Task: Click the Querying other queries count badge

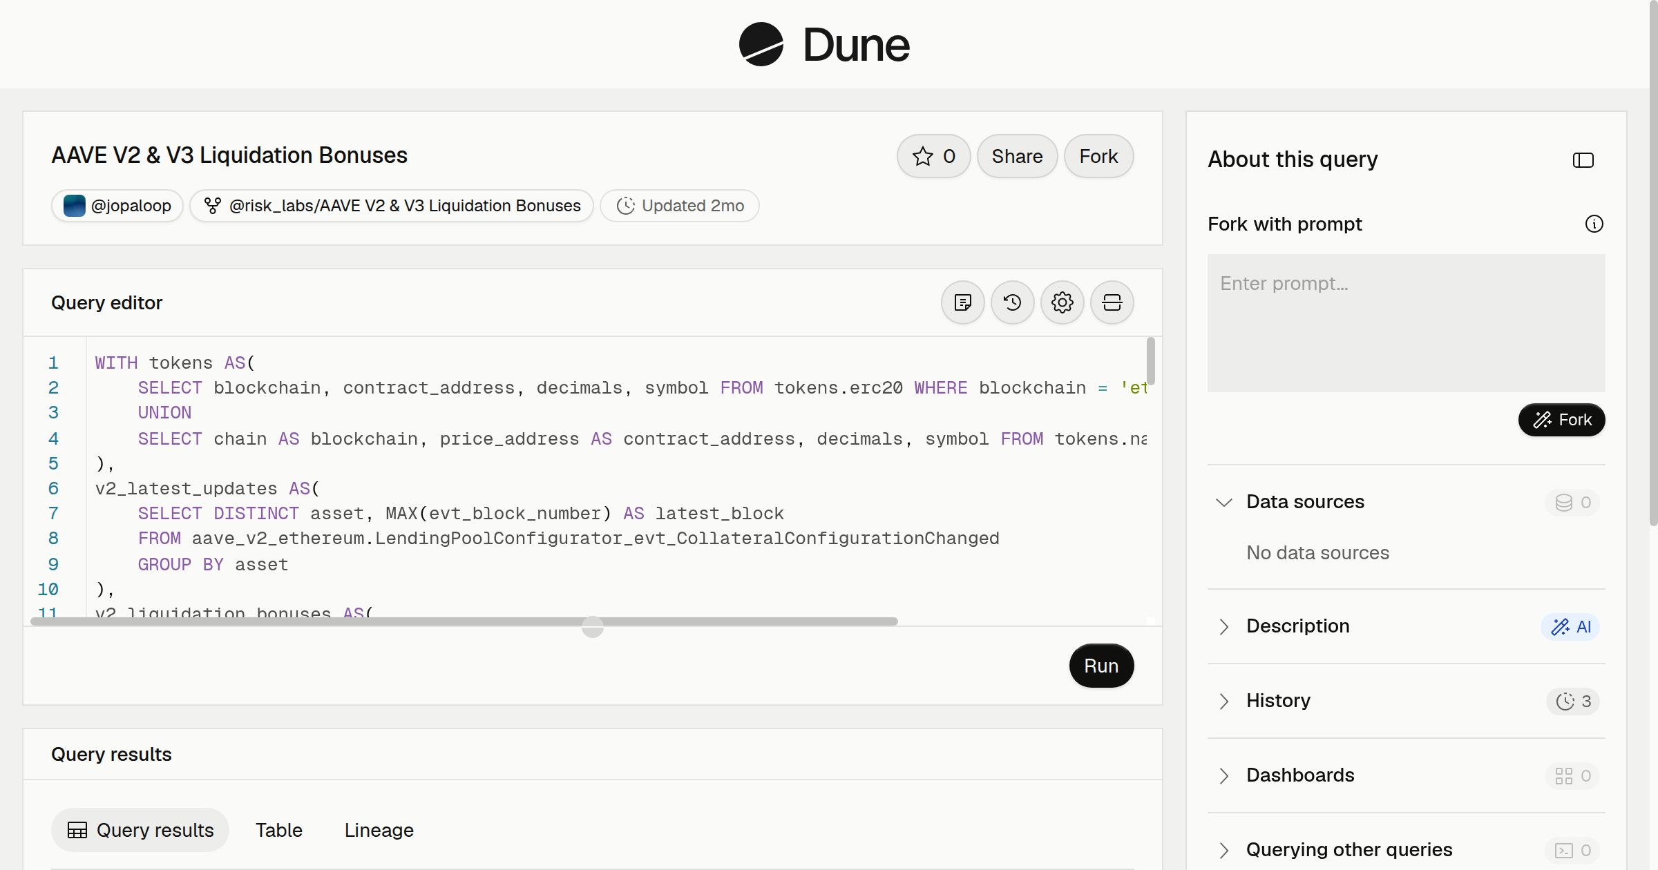Action: coord(1572,850)
